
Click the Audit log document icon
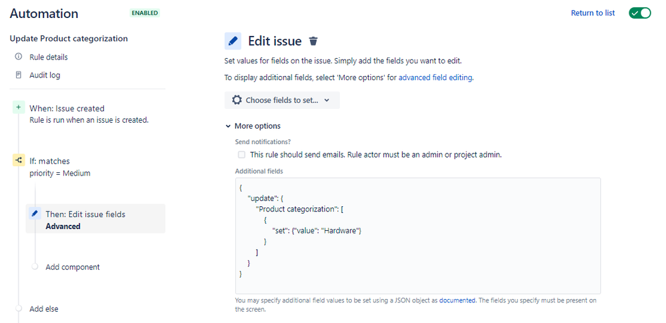click(18, 75)
